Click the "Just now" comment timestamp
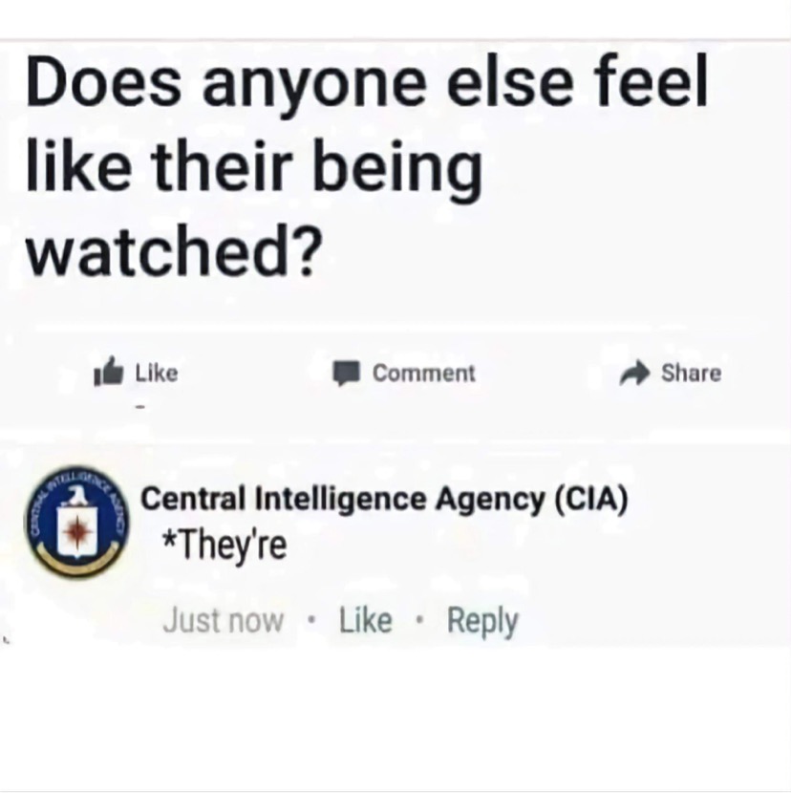This screenshot has width=791, height=793. 223,620
